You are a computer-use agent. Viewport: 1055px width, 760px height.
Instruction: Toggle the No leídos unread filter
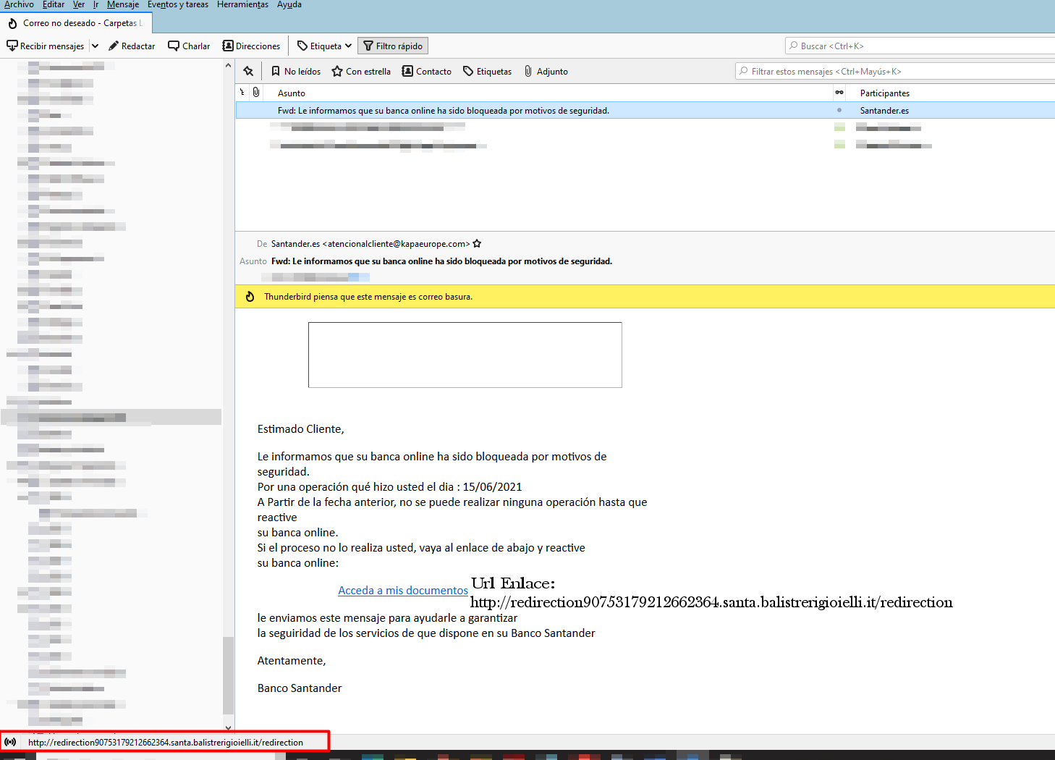(295, 71)
